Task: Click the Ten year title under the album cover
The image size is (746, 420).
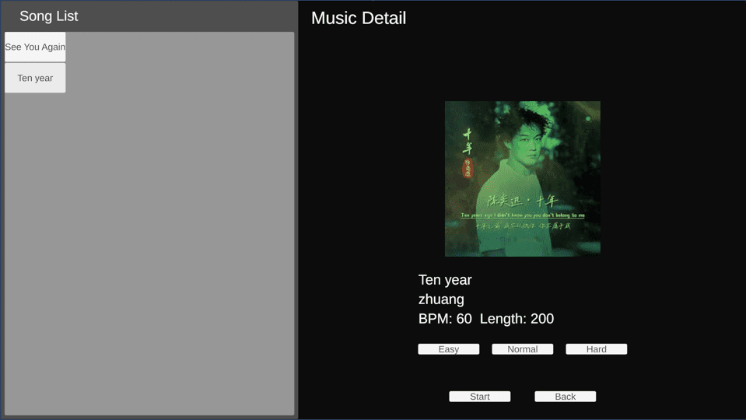Action: click(445, 280)
